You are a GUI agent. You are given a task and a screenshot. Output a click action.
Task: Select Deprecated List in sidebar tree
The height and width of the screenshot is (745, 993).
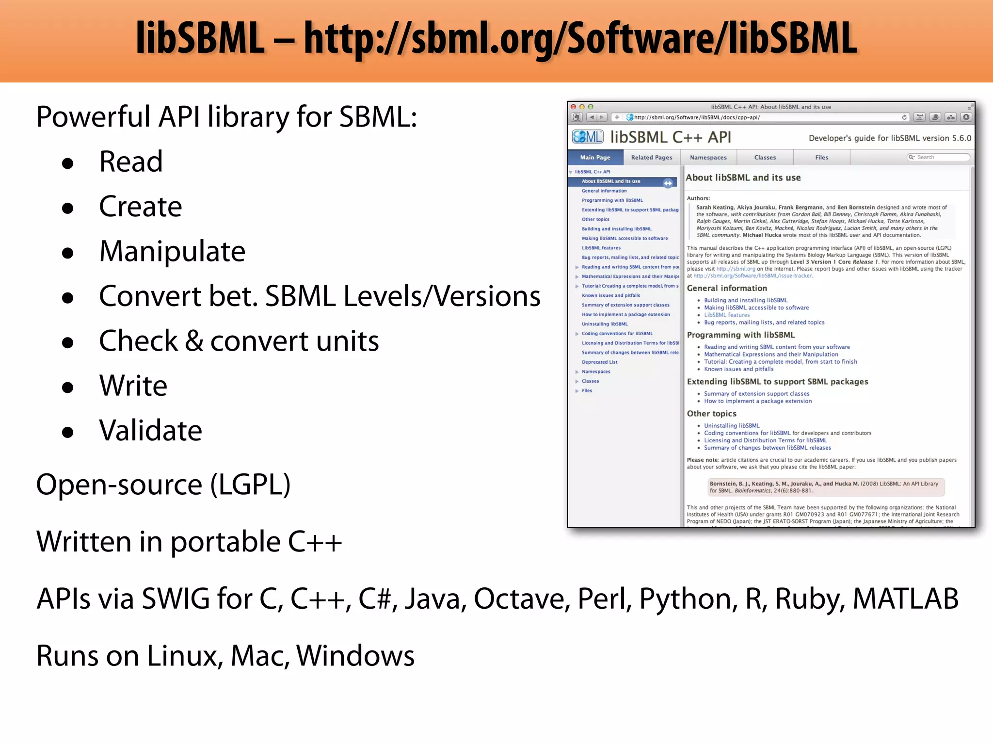click(600, 362)
